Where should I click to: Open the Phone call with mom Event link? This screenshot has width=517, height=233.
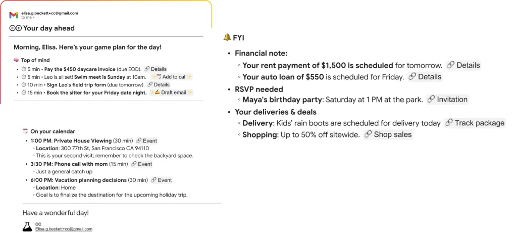point(142,164)
